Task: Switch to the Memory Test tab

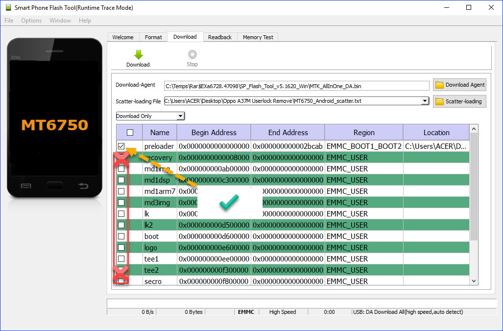Action: click(258, 37)
